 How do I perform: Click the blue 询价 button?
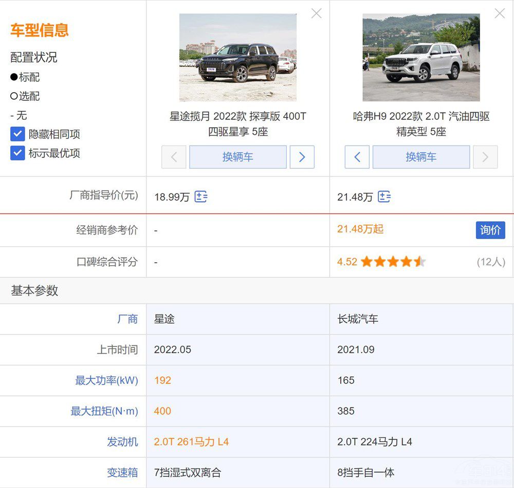coord(490,230)
